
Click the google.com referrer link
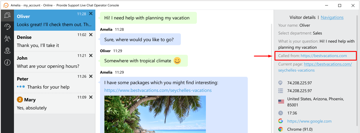[309, 121]
